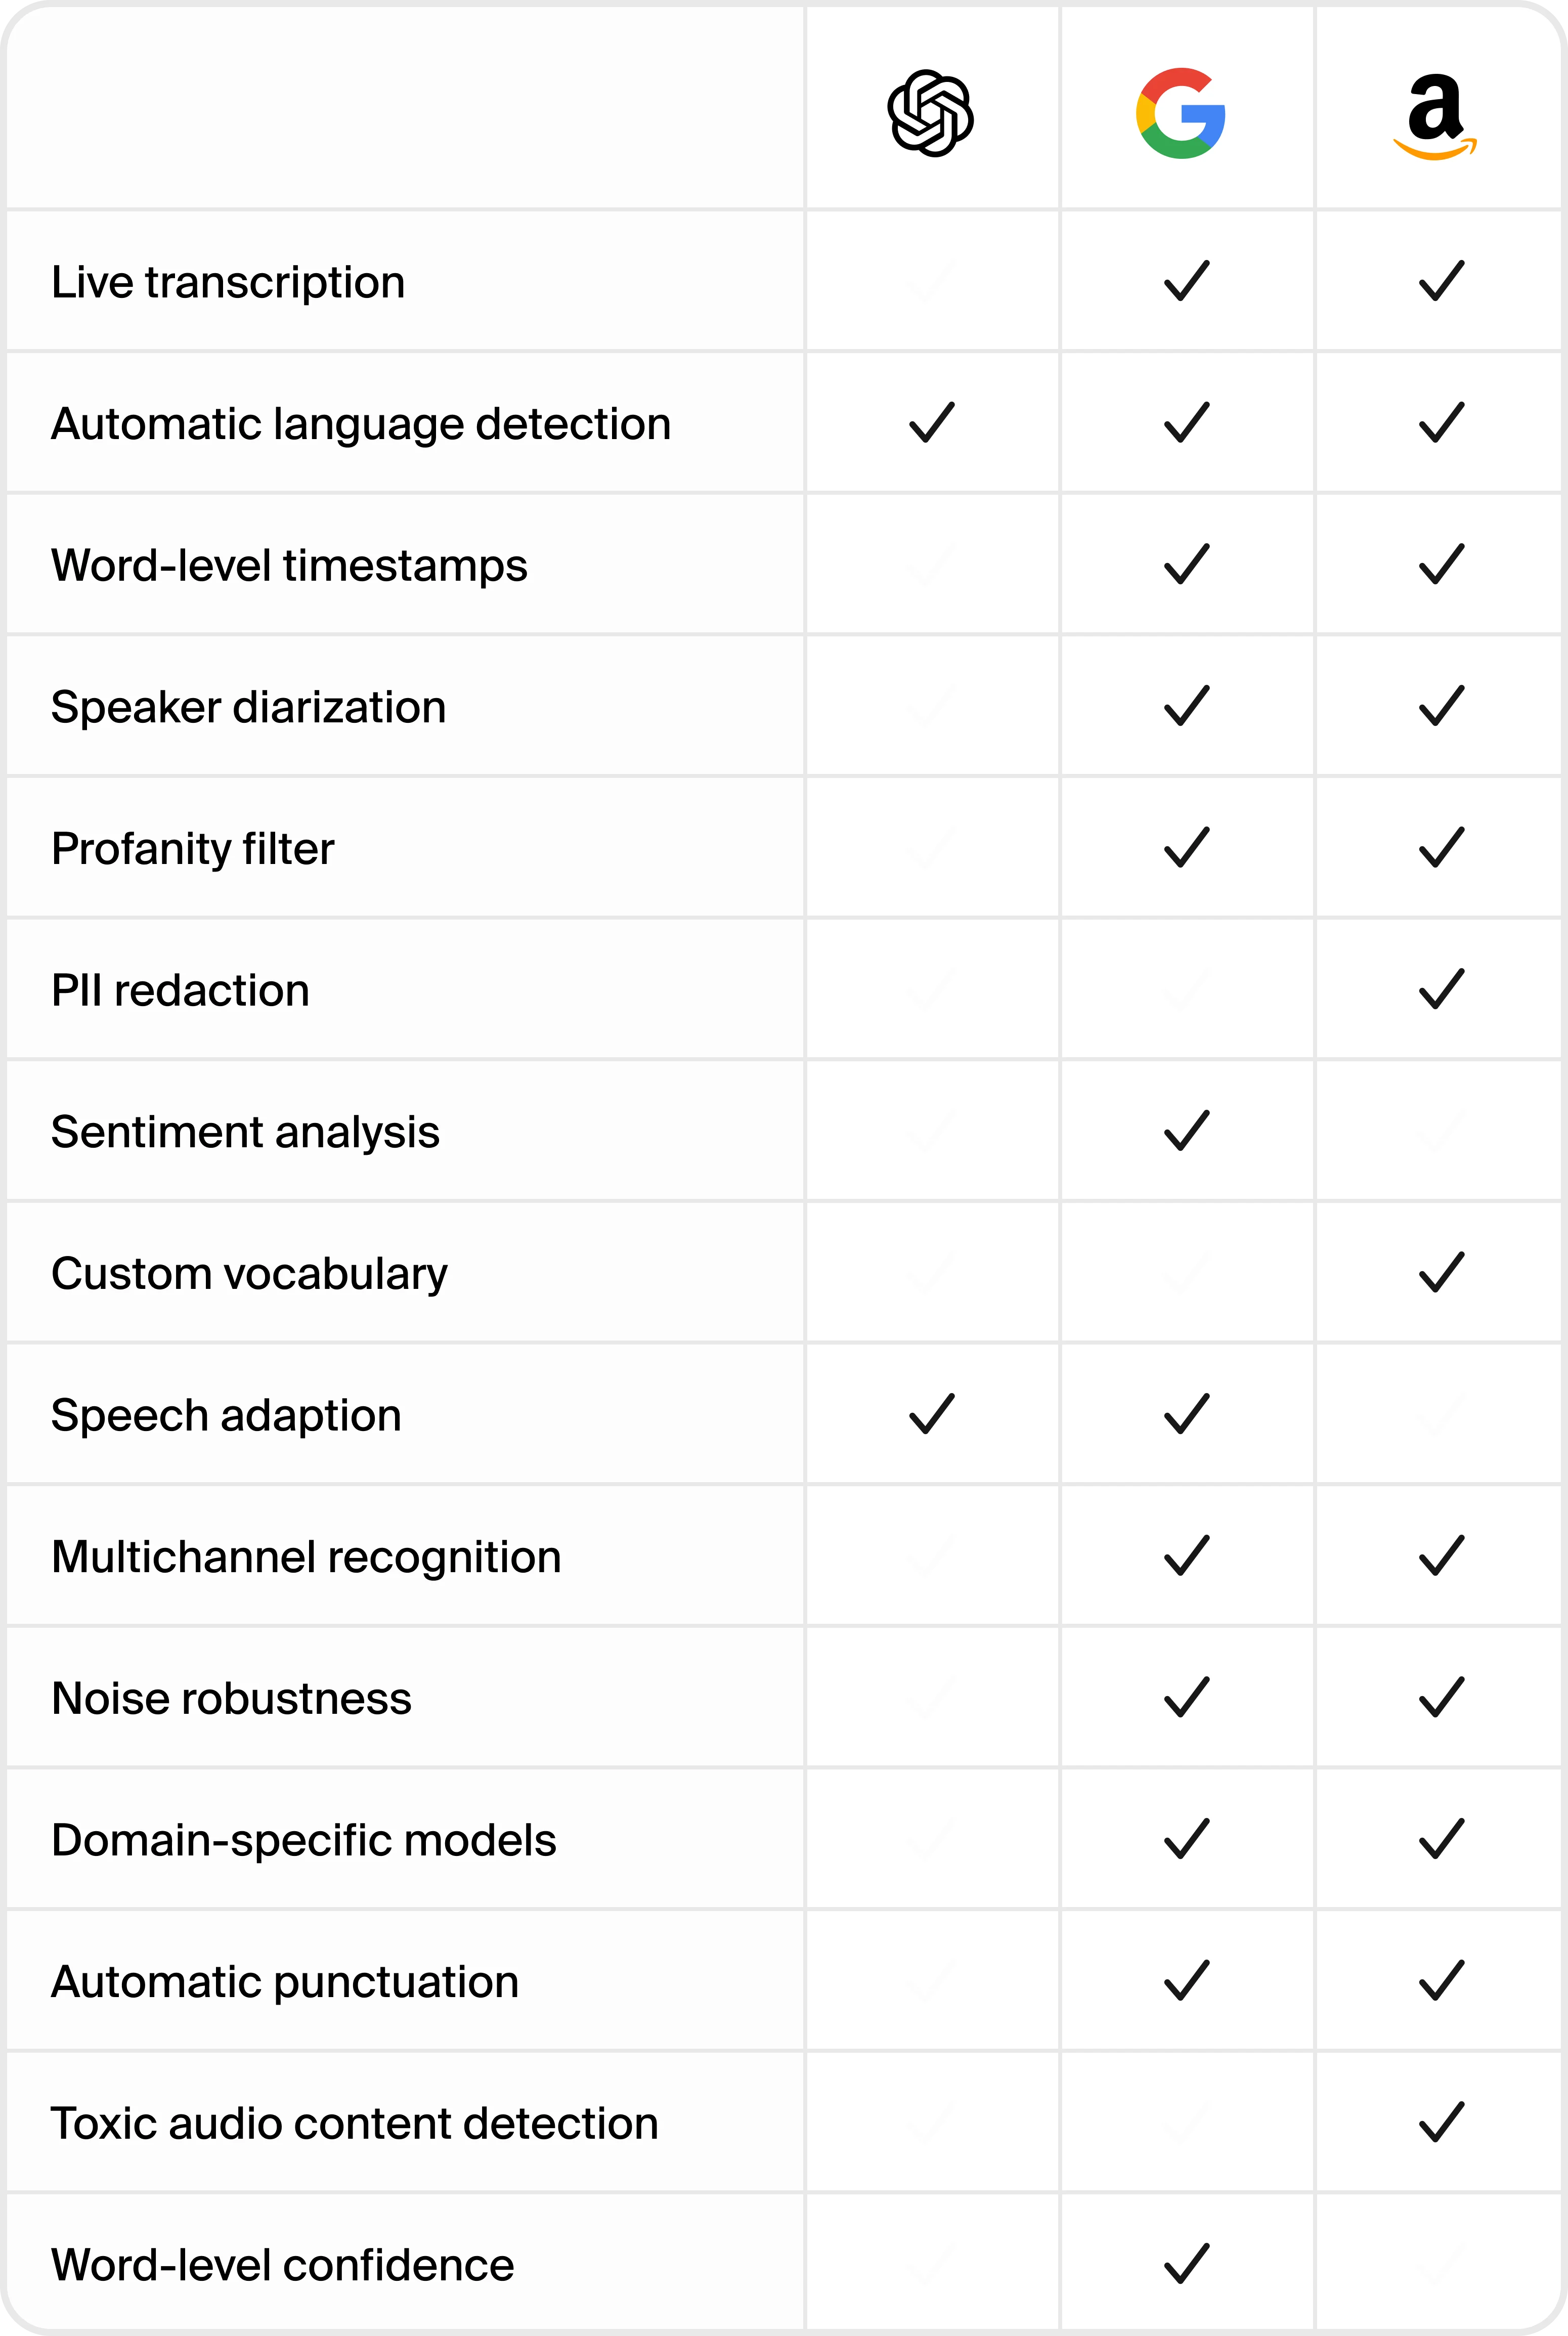This screenshot has width=1568, height=2336.
Task: Select the Profanity filter row label
Action: [193, 849]
